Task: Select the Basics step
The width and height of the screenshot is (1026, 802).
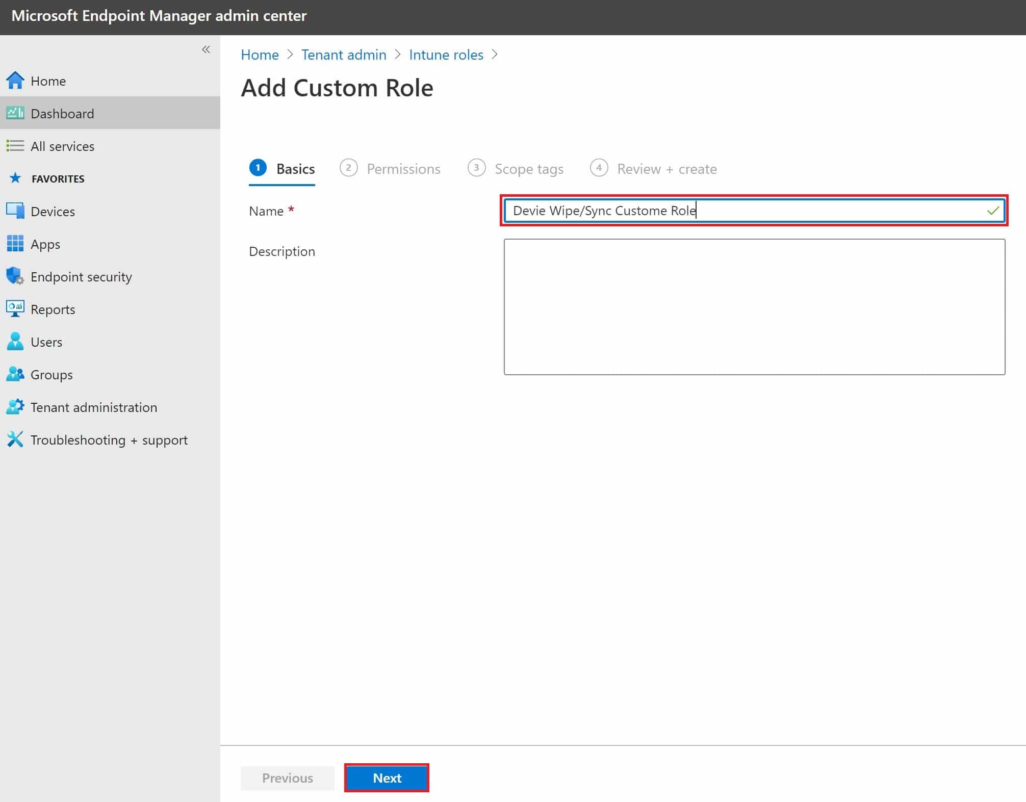Action: click(x=295, y=169)
